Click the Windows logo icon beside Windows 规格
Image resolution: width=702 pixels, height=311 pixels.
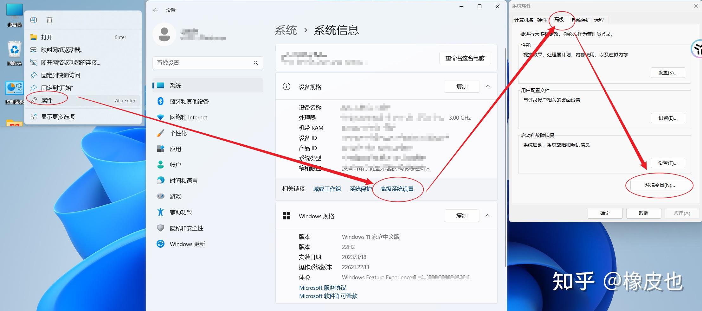[x=287, y=216]
